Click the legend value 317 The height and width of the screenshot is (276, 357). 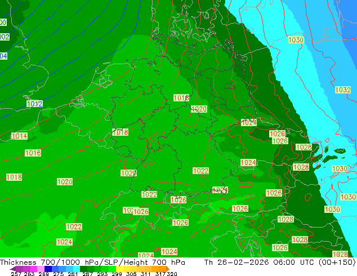[x=160, y=274]
